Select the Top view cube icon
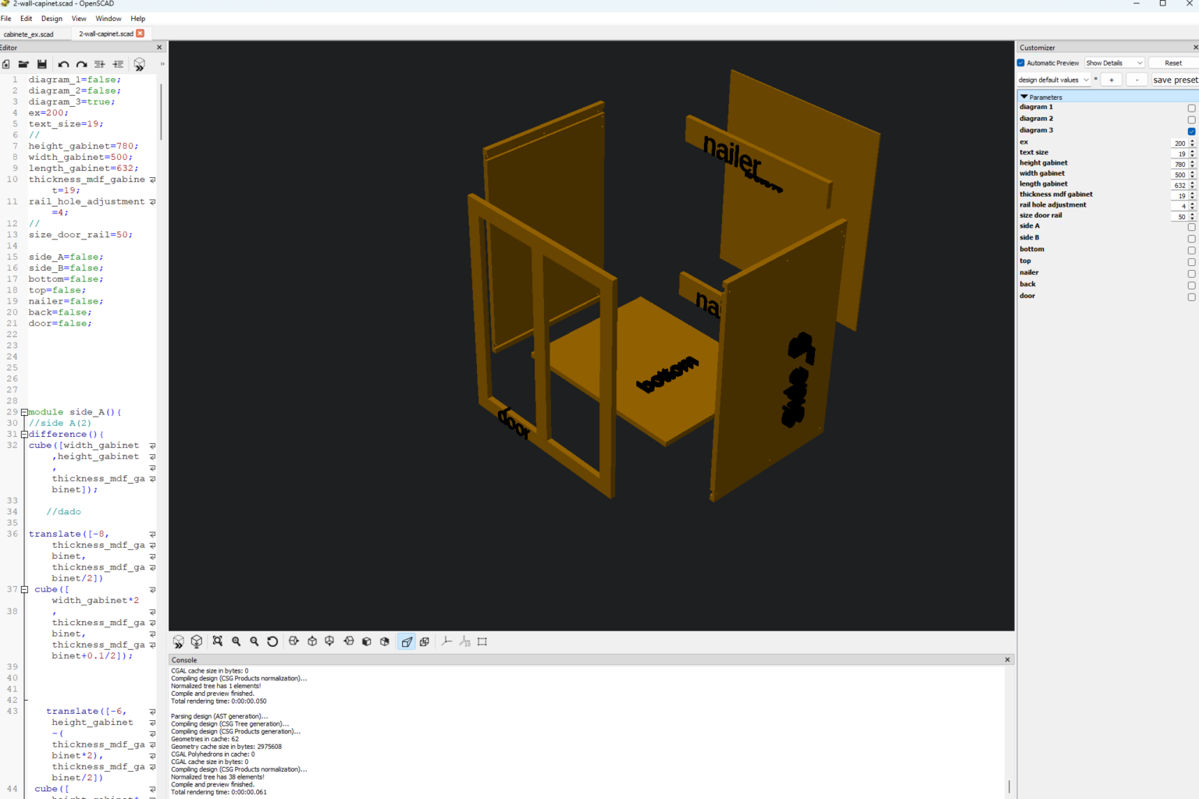 (312, 641)
